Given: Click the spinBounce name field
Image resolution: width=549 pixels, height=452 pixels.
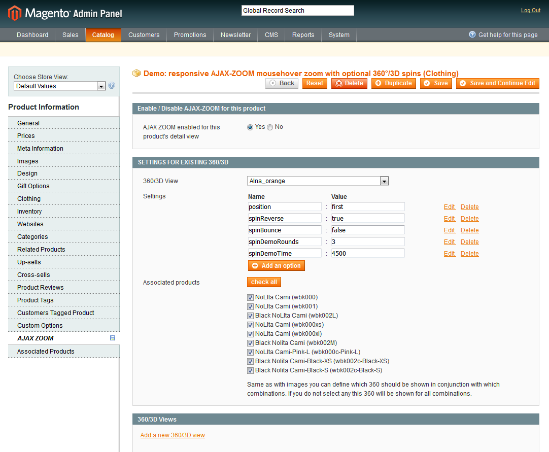Looking at the screenshot, I should 285,230.
